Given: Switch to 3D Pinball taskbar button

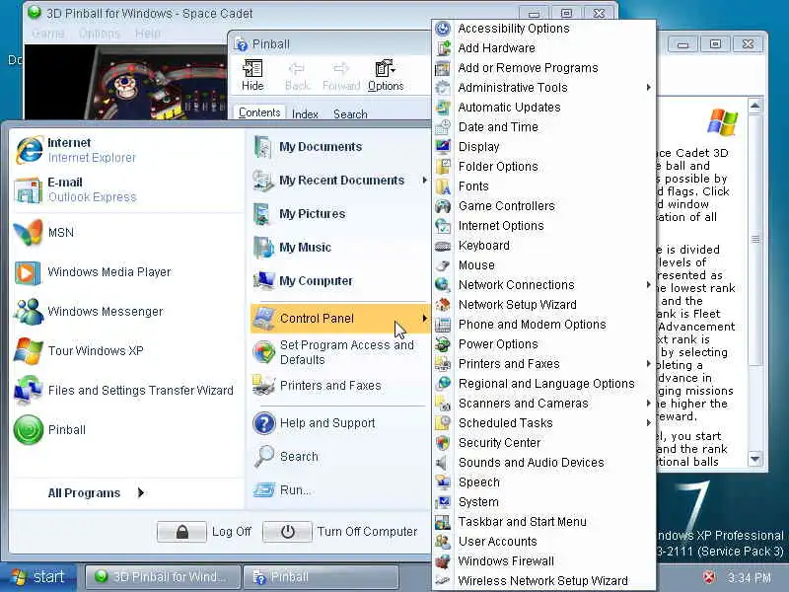Looking at the screenshot, I should tap(162, 577).
